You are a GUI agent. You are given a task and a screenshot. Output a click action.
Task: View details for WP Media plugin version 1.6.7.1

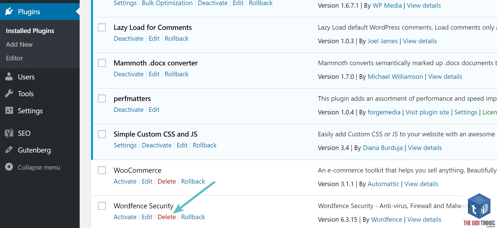click(424, 5)
